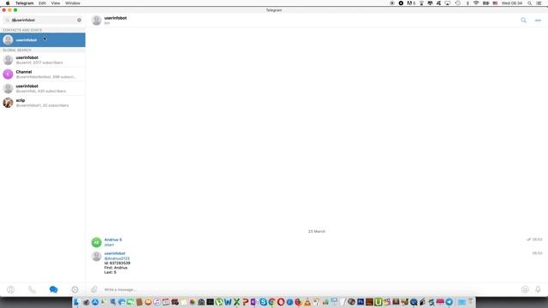Open the Calls tab at sidebar bottom
Screen dimensions: 548x308
tap(32, 289)
